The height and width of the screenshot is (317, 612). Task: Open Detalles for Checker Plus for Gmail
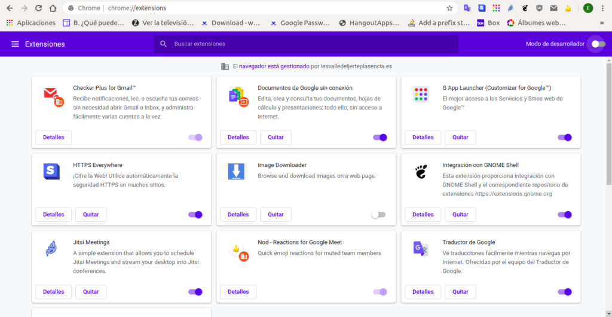pyautogui.click(x=53, y=138)
